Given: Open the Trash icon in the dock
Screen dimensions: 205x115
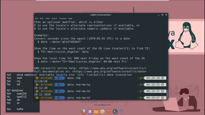Looking at the screenshot, I should pyautogui.click(x=109, y=111).
